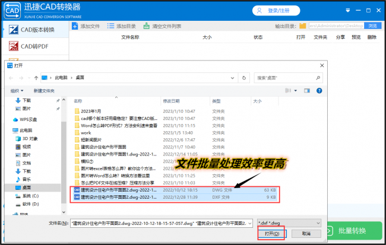Image resolution: width=386 pixels, height=245 pixels.
Task: Click the 添加文件 toolbar button
Action: (86, 26)
